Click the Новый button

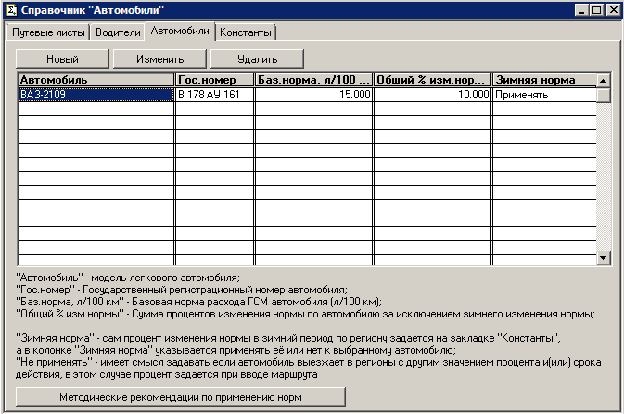click(63, 58)
